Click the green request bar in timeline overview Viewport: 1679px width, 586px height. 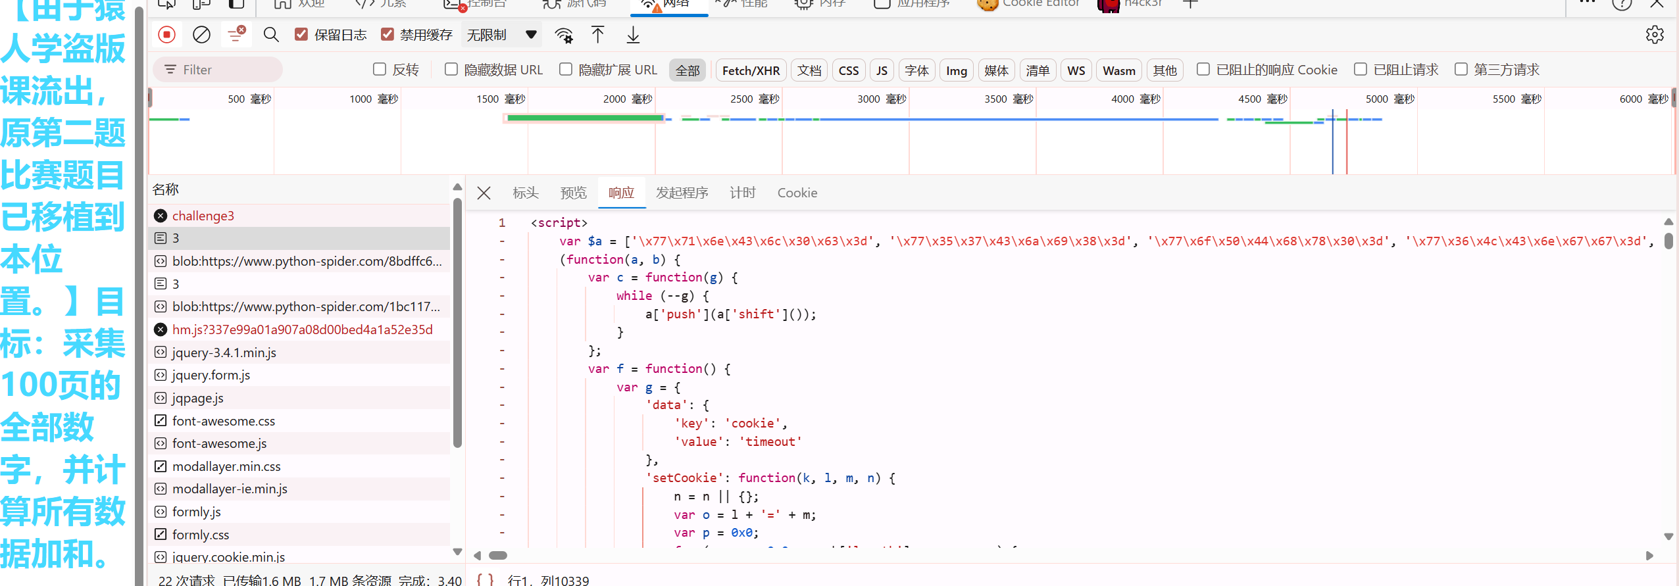click(585, 118)
